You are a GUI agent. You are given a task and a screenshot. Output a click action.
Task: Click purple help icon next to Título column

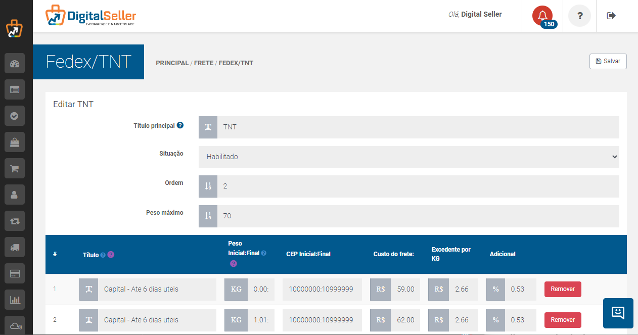click(x=111, y=255)
